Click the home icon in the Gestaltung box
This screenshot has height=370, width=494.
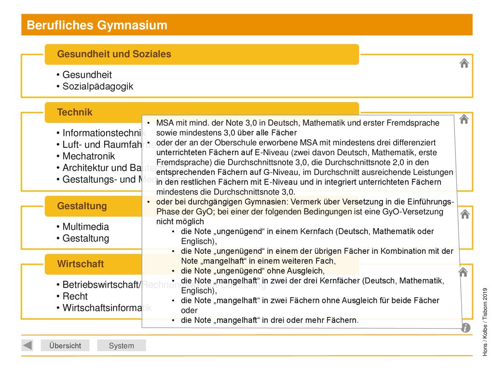pyautogui.click(x=465, y=214)
